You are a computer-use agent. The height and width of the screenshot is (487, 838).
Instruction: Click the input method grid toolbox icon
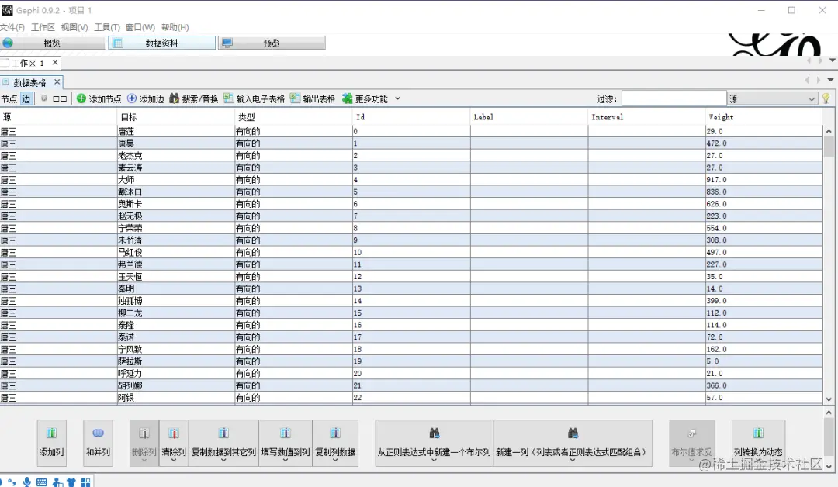(x=85, y=482)
